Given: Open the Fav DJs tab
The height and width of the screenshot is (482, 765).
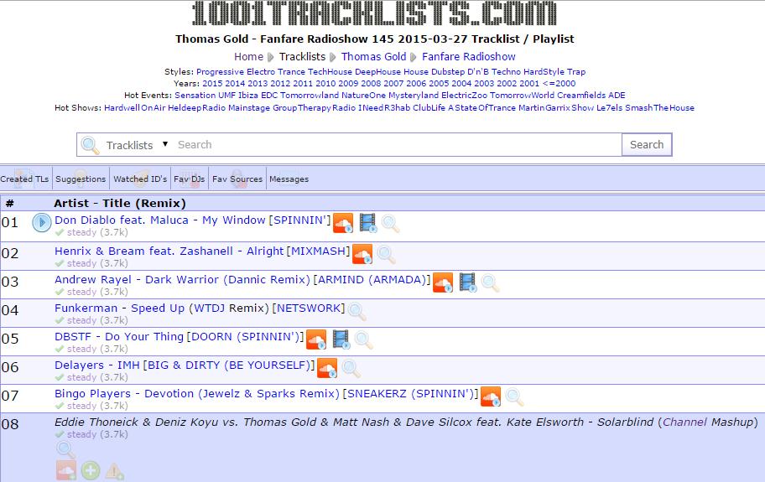Looking at the screenshot, I should pos(190,179).
